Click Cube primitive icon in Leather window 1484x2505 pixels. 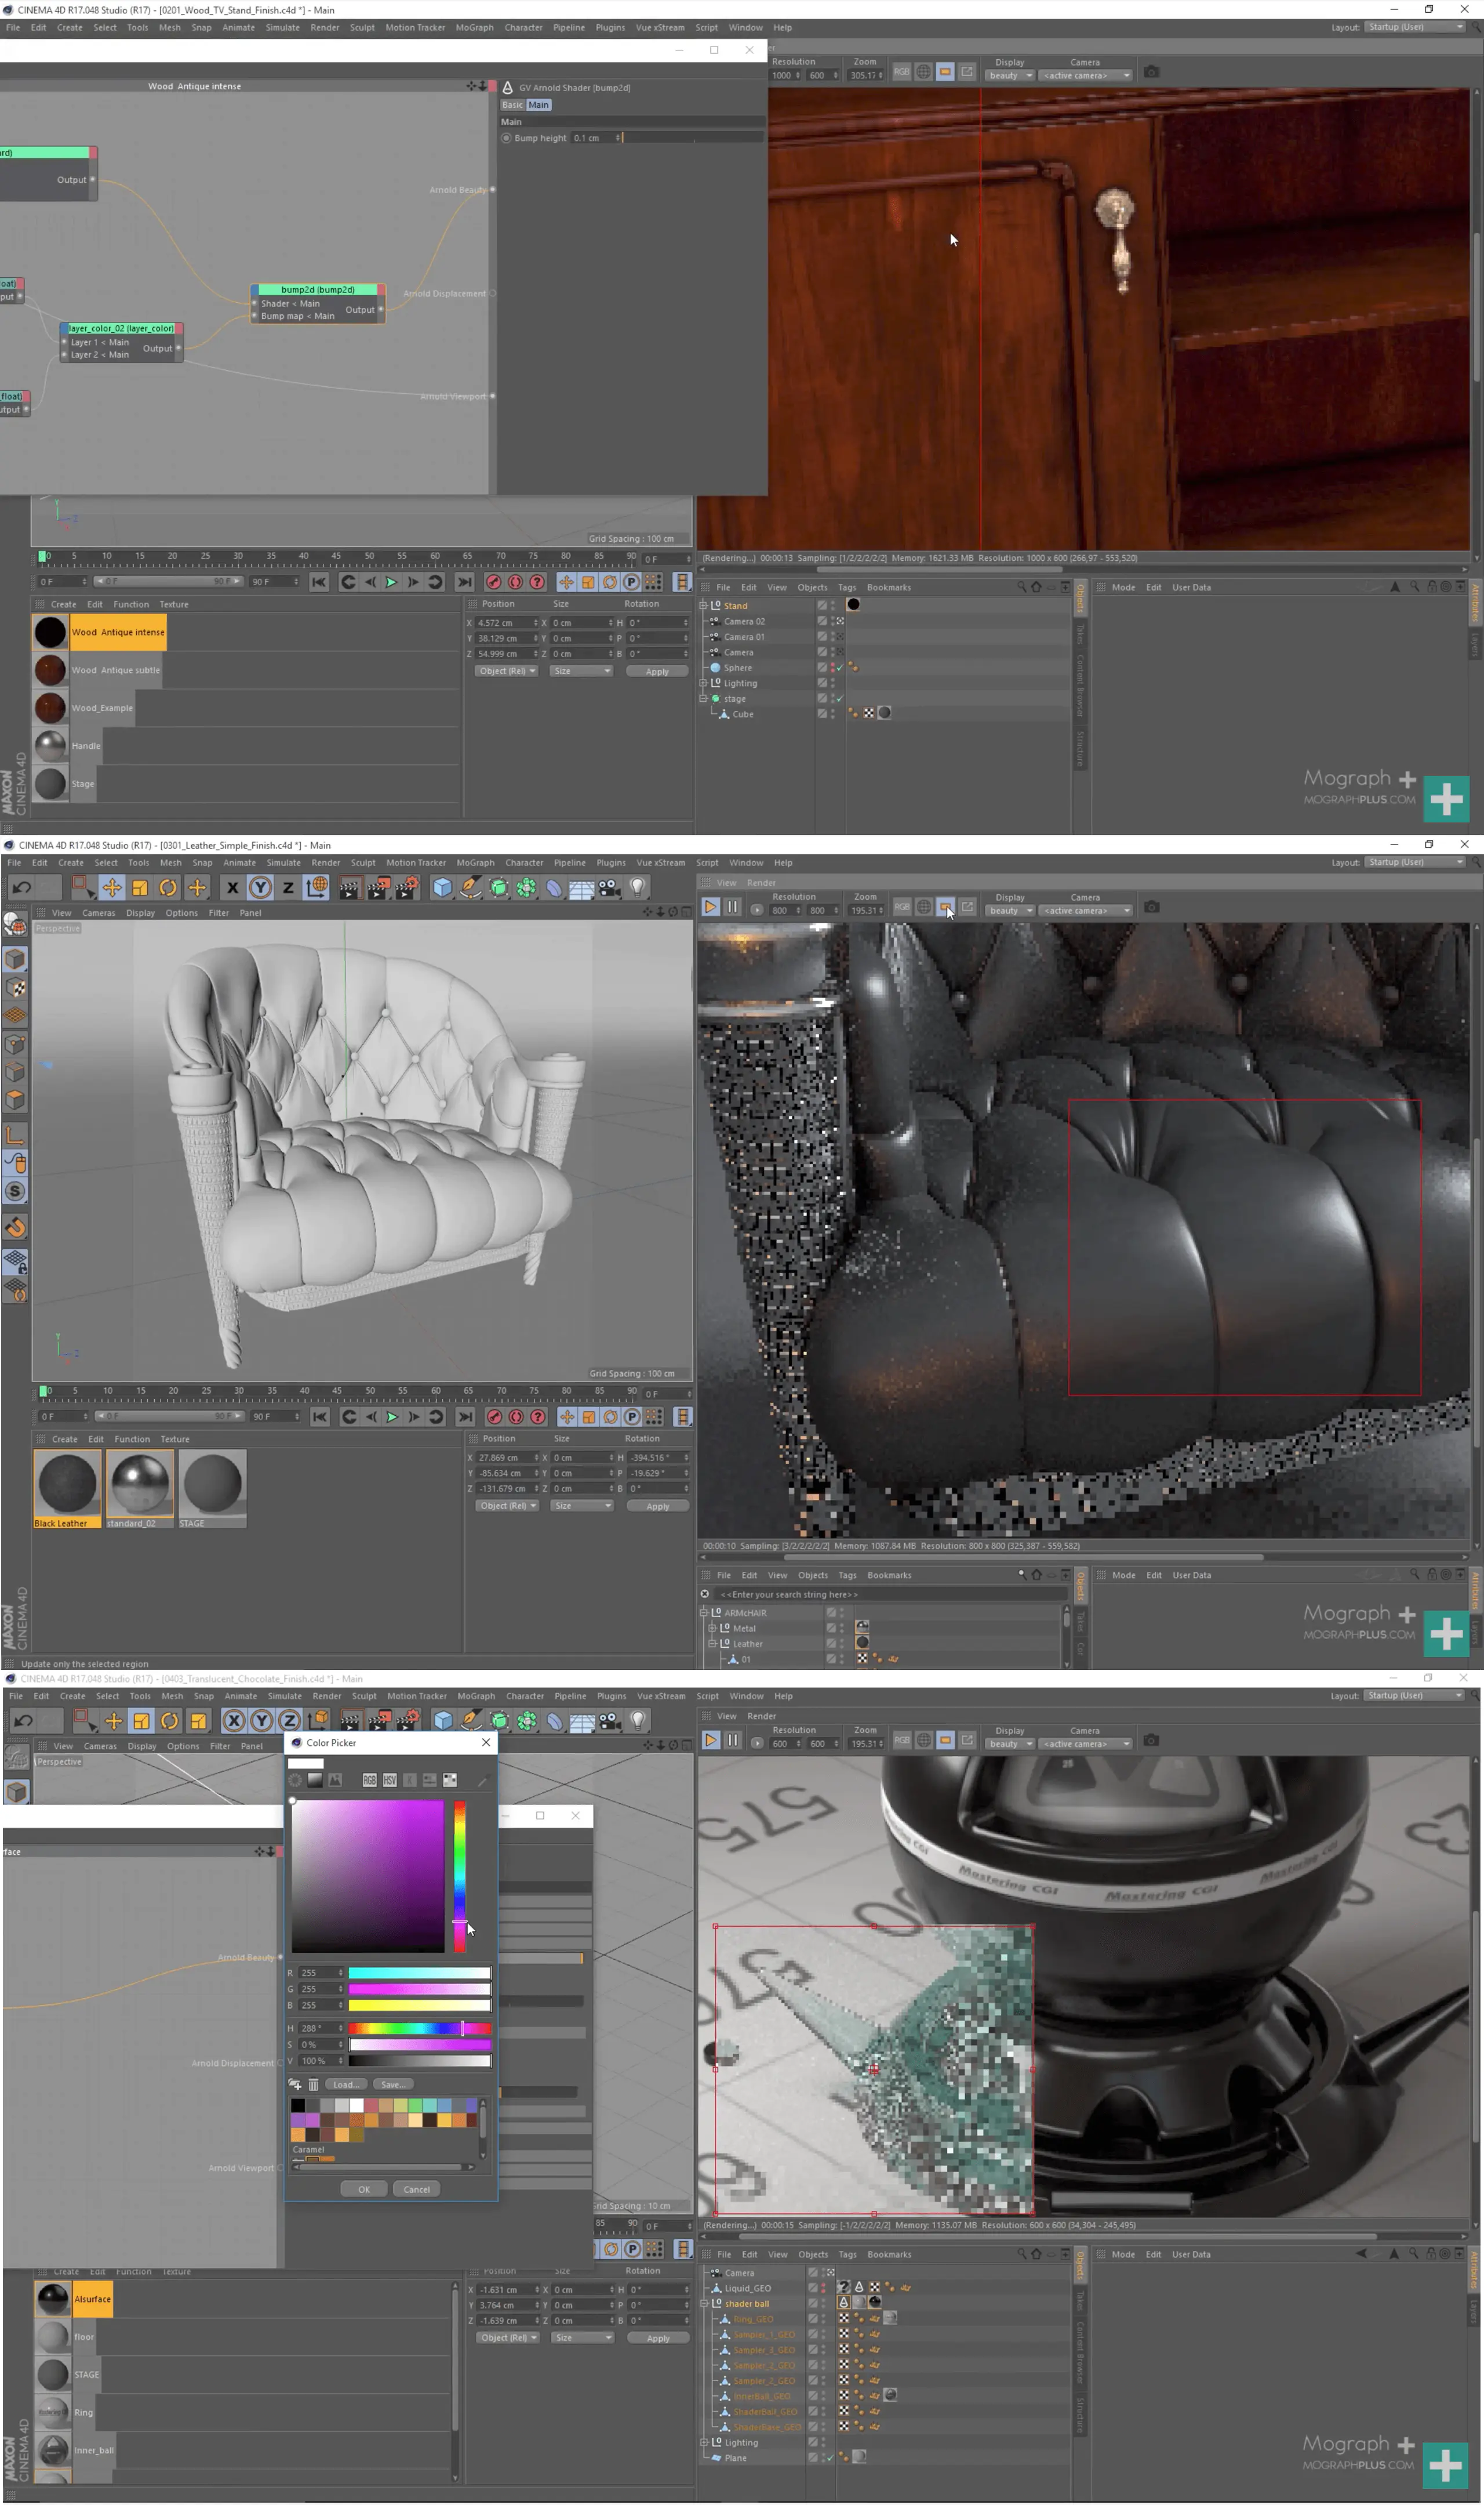(442, 887)
